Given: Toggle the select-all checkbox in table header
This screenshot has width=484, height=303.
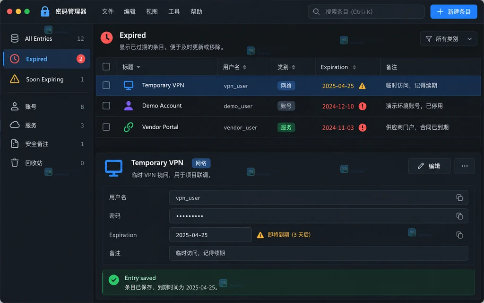Looking at the screenshot, I should point(106,67).
